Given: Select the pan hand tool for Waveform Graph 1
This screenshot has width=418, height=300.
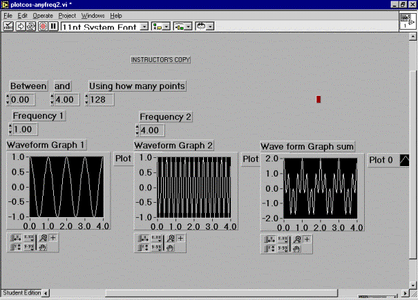Looking at the screenshot, I should click(43, 248).
